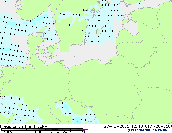Image resolution: width=172 pixels, height=133 pixels.
Task: Click the legend scale value "45"
Action: [x=78, y=132]
